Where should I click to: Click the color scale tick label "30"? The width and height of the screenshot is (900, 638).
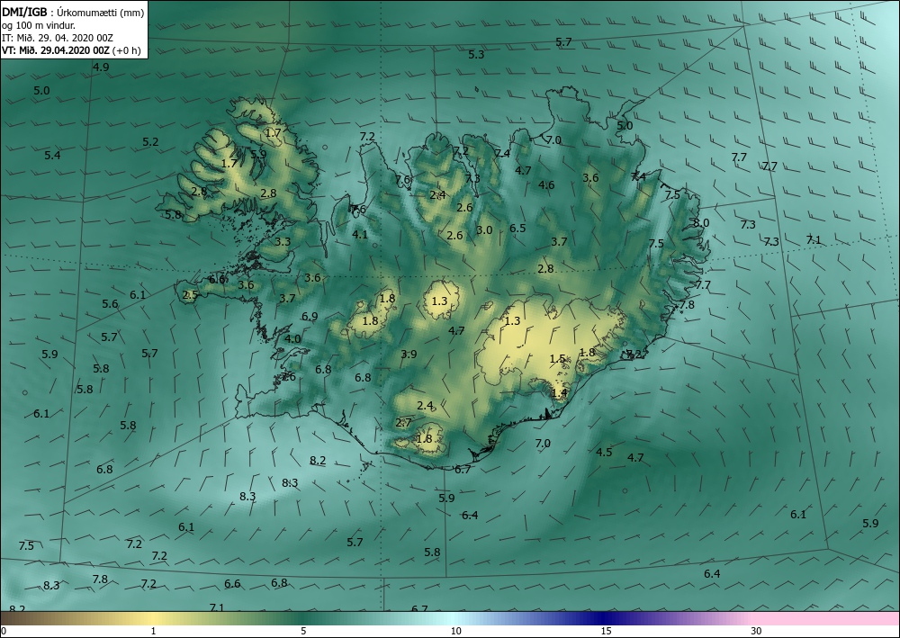(757, 632)
